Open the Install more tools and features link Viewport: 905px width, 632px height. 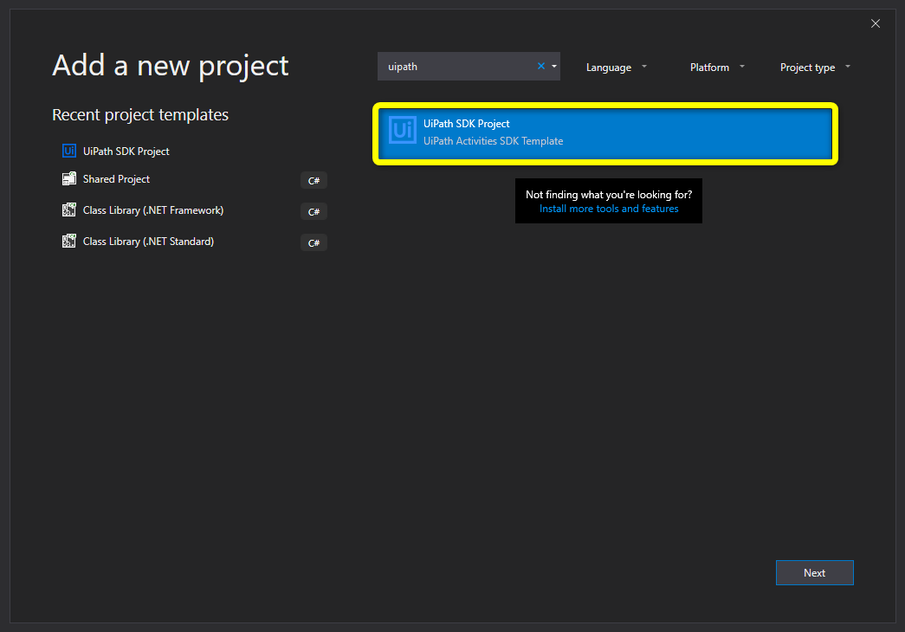[x=608, y=209]
